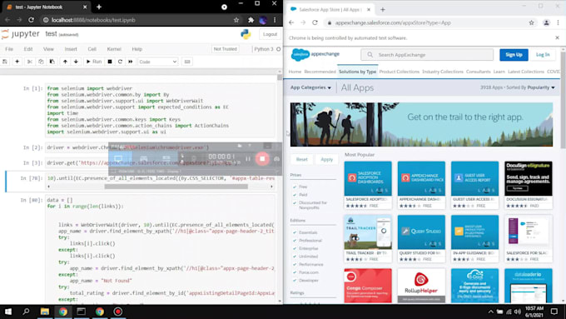566x319 pixels.
Task: Click the AppExchange Log In button
Action: [x=543, y=54]
